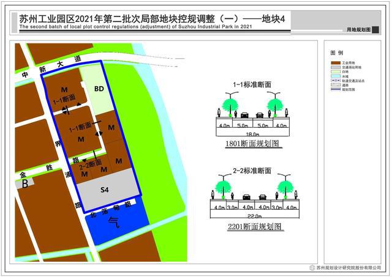The width and height of the screenshot is (392, 277).
Task: Click the 用地规划图 label in title bar
Action: [358, 30]
